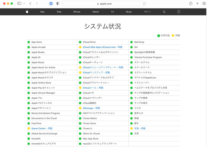Select Documents in the Cloud text
The height and width of the screenshot is (147, 207).
44,118
